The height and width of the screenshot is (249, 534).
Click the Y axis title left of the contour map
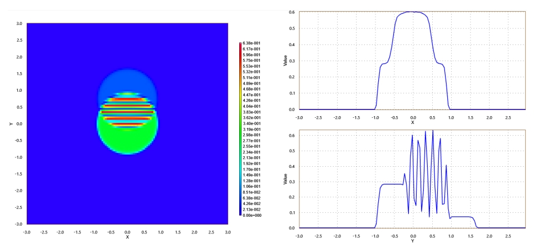click(x=11, y=124)
